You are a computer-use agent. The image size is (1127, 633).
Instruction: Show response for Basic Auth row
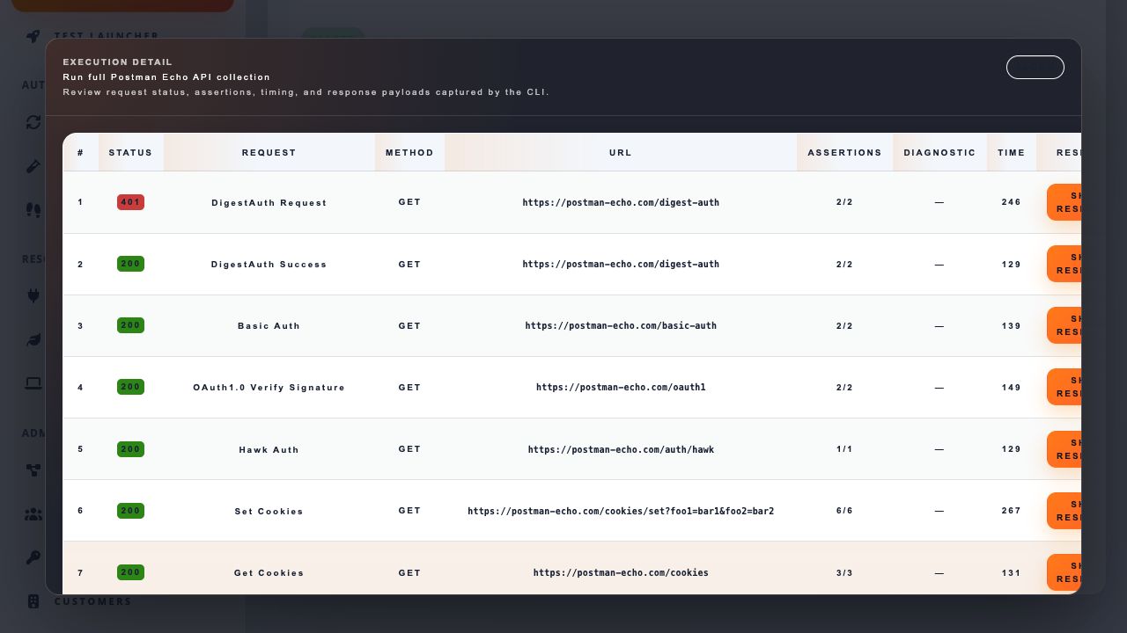[1064, 325]
